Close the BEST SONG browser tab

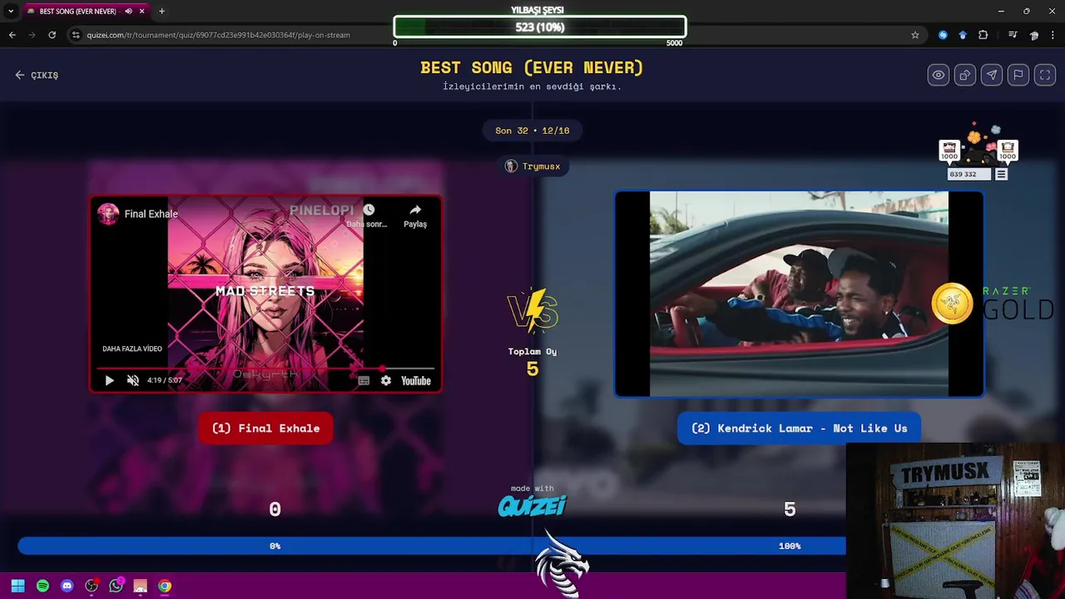coord(141,12)
